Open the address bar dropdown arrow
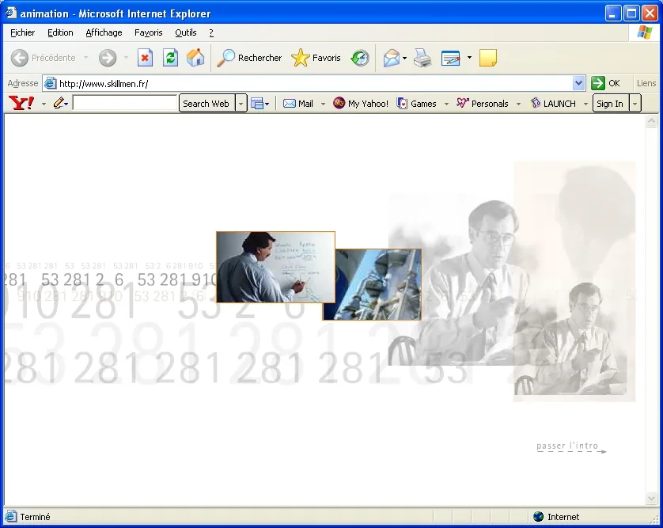The width and height of the screenshot is (663, 528). coord(578,83)
